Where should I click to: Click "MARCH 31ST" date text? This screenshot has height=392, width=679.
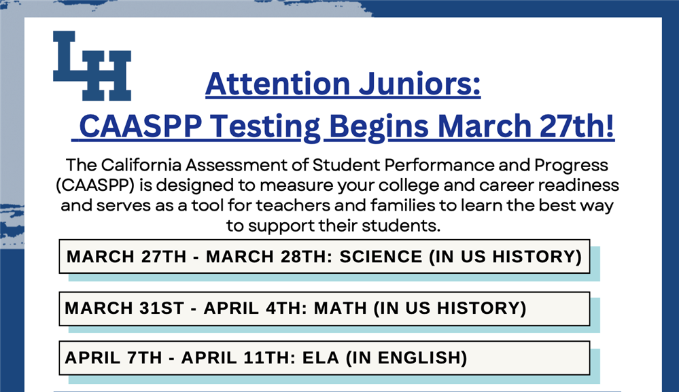click(x=124, y=308)
